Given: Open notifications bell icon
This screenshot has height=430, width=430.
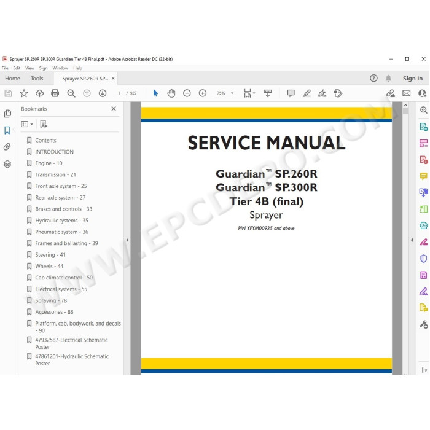Looking at the screenshot, I should coord(388,79).
